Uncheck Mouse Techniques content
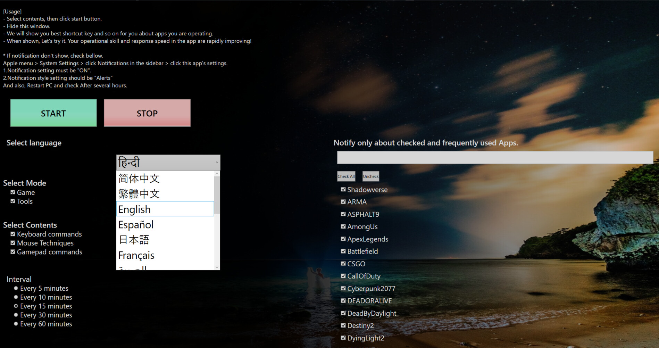The height and width of the screenshot is (348, 659). pyautogui.click(x=13, y=242)
